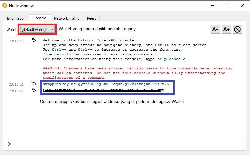The width and height of the screenshot is (250, 155).
Task: Click reply icon next to 23:14:43
Action: click(34, 40)
